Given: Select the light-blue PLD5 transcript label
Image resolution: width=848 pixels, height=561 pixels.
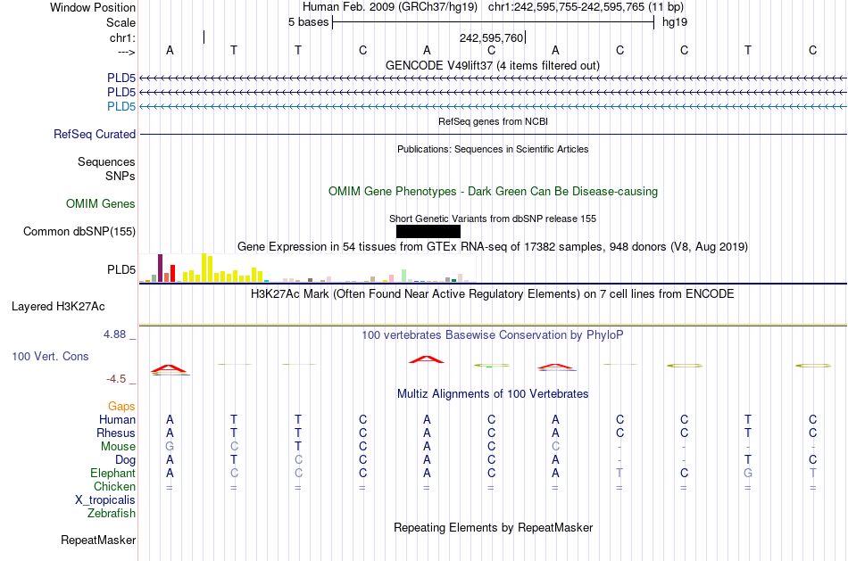Looking at the screenshot, I should pos(121,106).
